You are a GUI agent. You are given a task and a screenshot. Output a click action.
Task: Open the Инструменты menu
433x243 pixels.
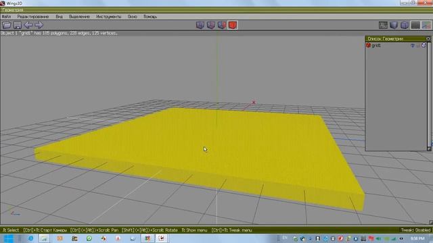[108, 16]
